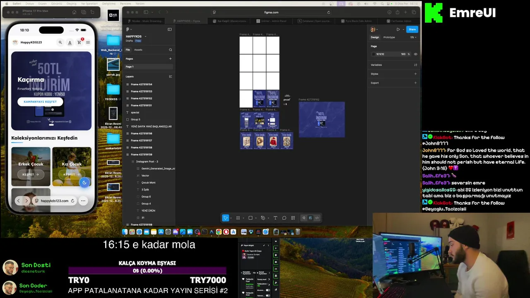Open search icon in HappyKDS123 header
The image size is (530, 298).
pos(60,42)
